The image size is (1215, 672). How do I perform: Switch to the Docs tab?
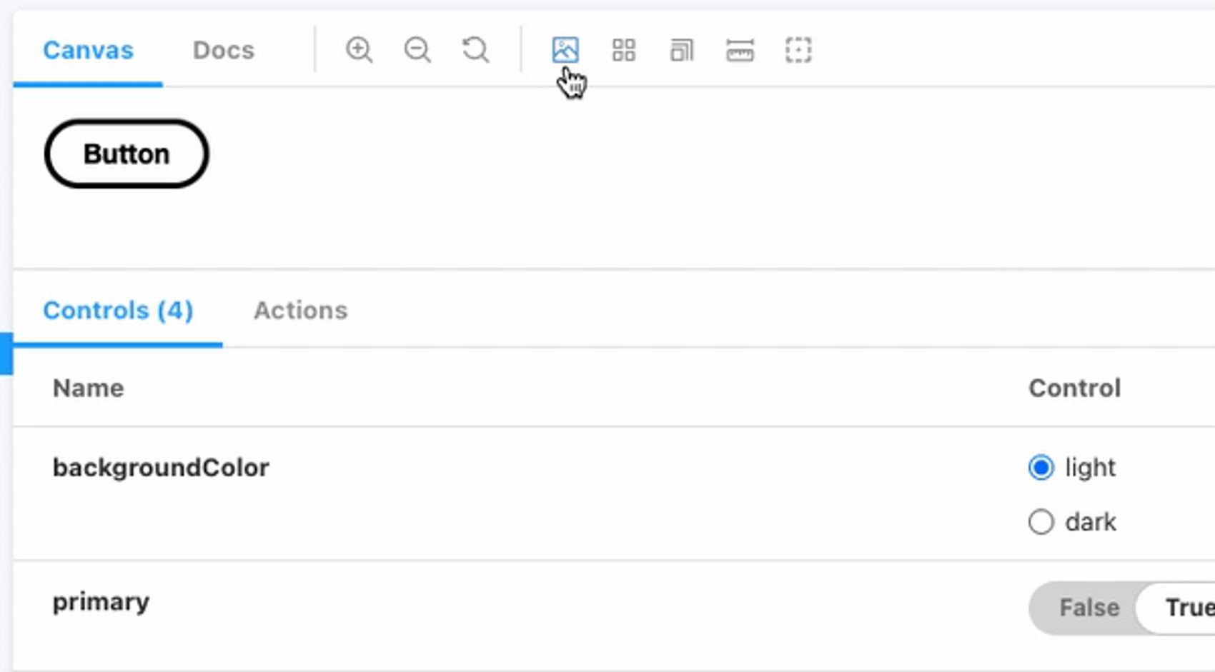tap(224, 50)
